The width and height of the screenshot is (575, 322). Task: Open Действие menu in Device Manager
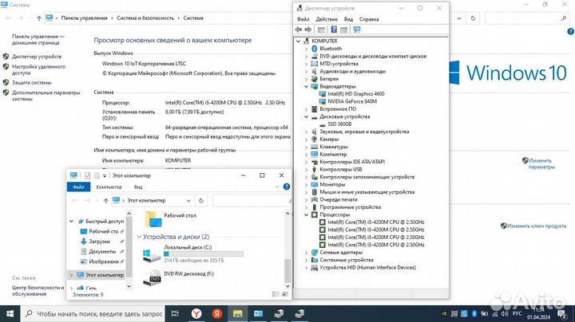[327, 19]
